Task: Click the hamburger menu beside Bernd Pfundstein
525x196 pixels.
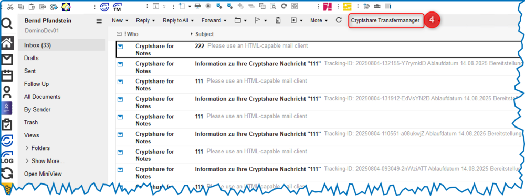Action: point(99,21)
